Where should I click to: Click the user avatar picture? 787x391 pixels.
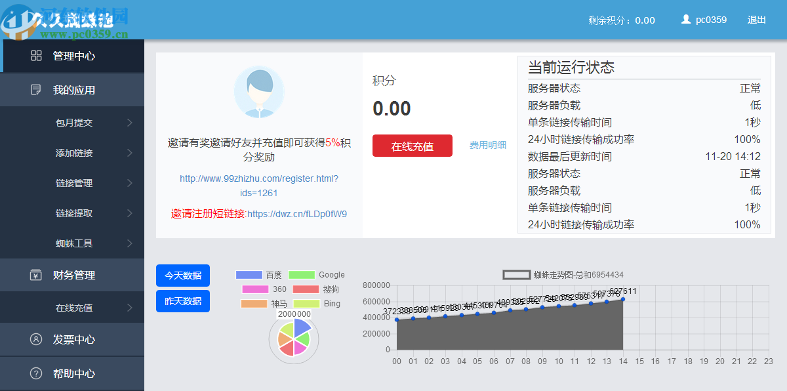click(x=259, y=92)
